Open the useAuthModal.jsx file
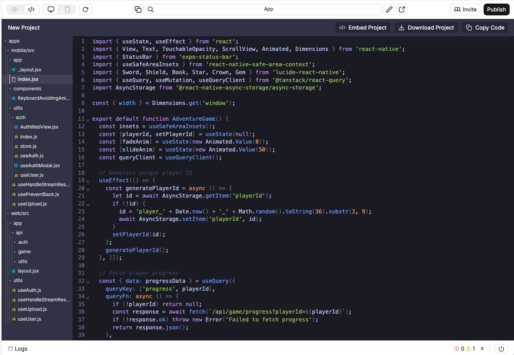The width and height of the screenshot is (514, 355). pos(39,166)
